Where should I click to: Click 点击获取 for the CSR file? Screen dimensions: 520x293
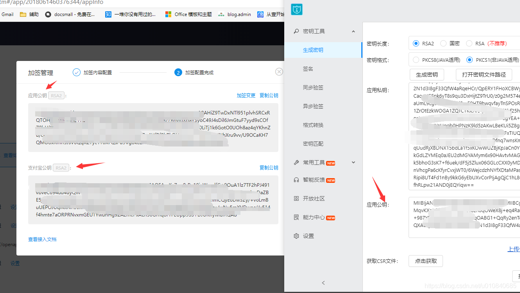point(426,261)
